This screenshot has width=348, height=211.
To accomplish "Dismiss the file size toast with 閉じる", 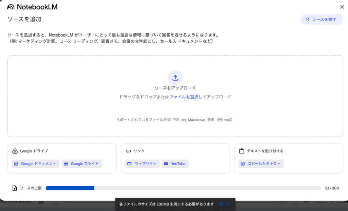I will pos(225,204).
